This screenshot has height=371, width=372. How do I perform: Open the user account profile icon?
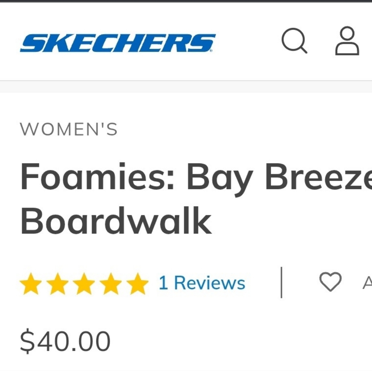pos(347,41)
